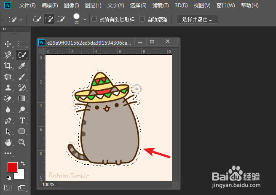Select the Blur tool
Screen dimensions: 276x195
coord(8,110)
